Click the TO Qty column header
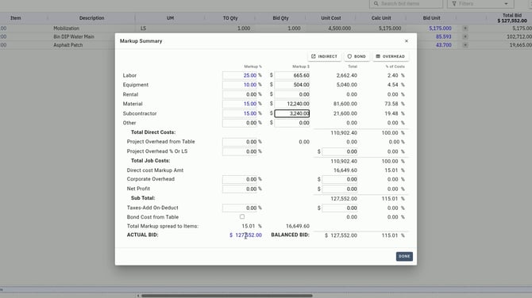Screen dimensions: 532x298 coord(230,18)
